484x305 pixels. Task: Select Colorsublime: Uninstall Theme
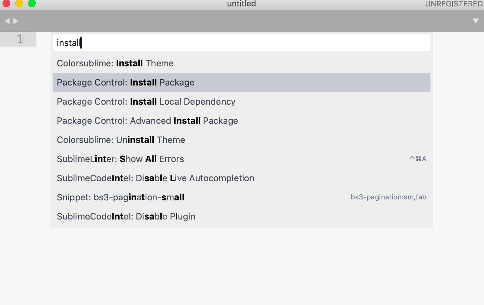[x=241, y=140]
